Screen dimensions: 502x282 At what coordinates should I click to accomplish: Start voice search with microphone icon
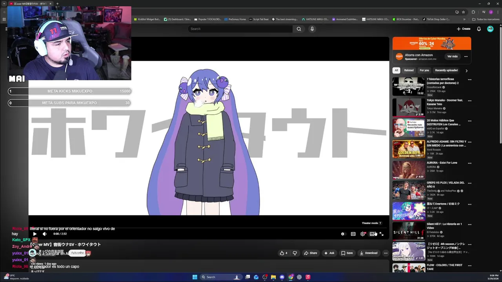(x=312, y=29)
